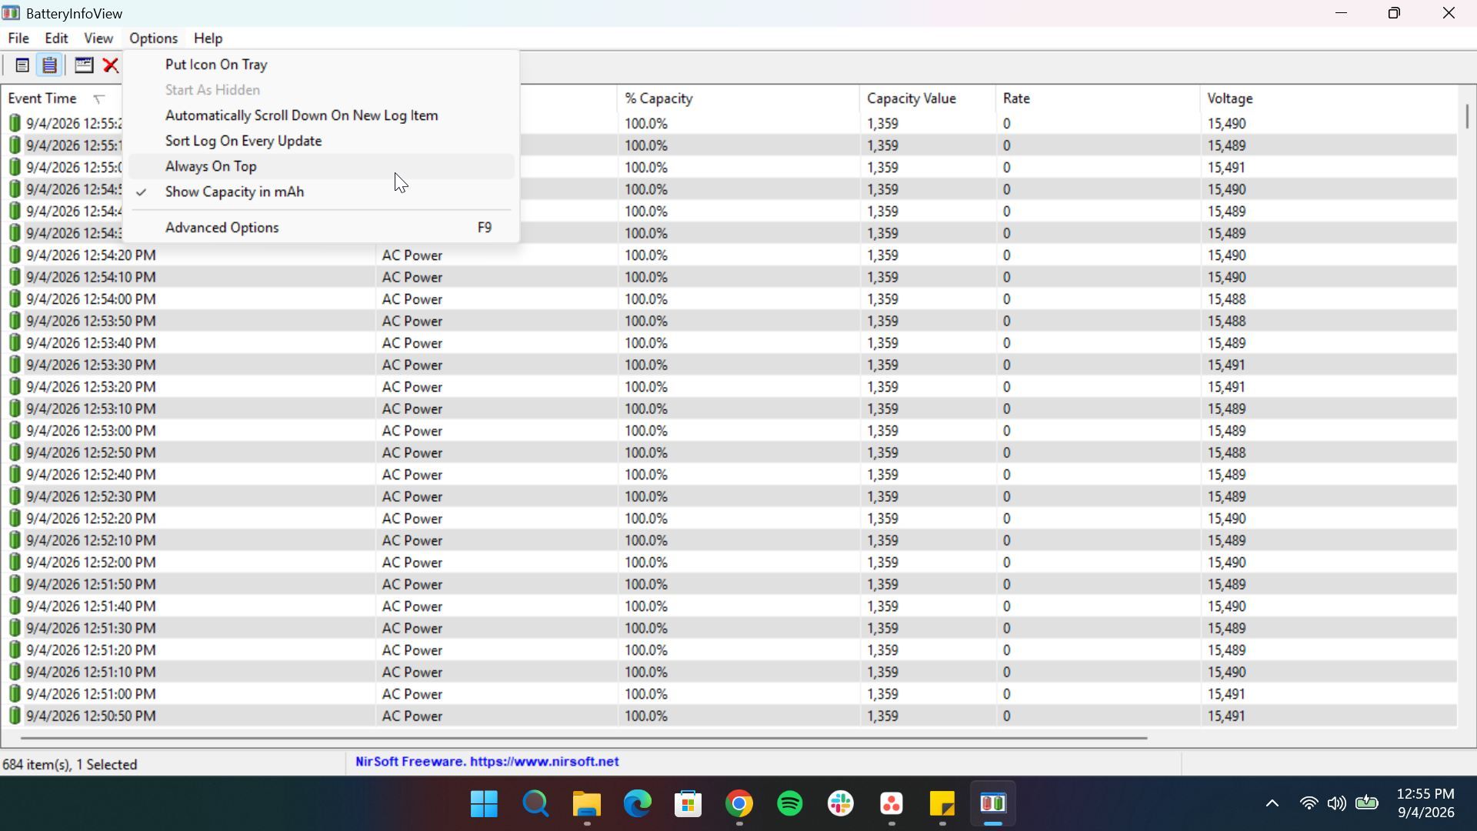Enable Put Icon On Tray option
This screenshot has width=1477, height=831.
[x=321, y=65]
